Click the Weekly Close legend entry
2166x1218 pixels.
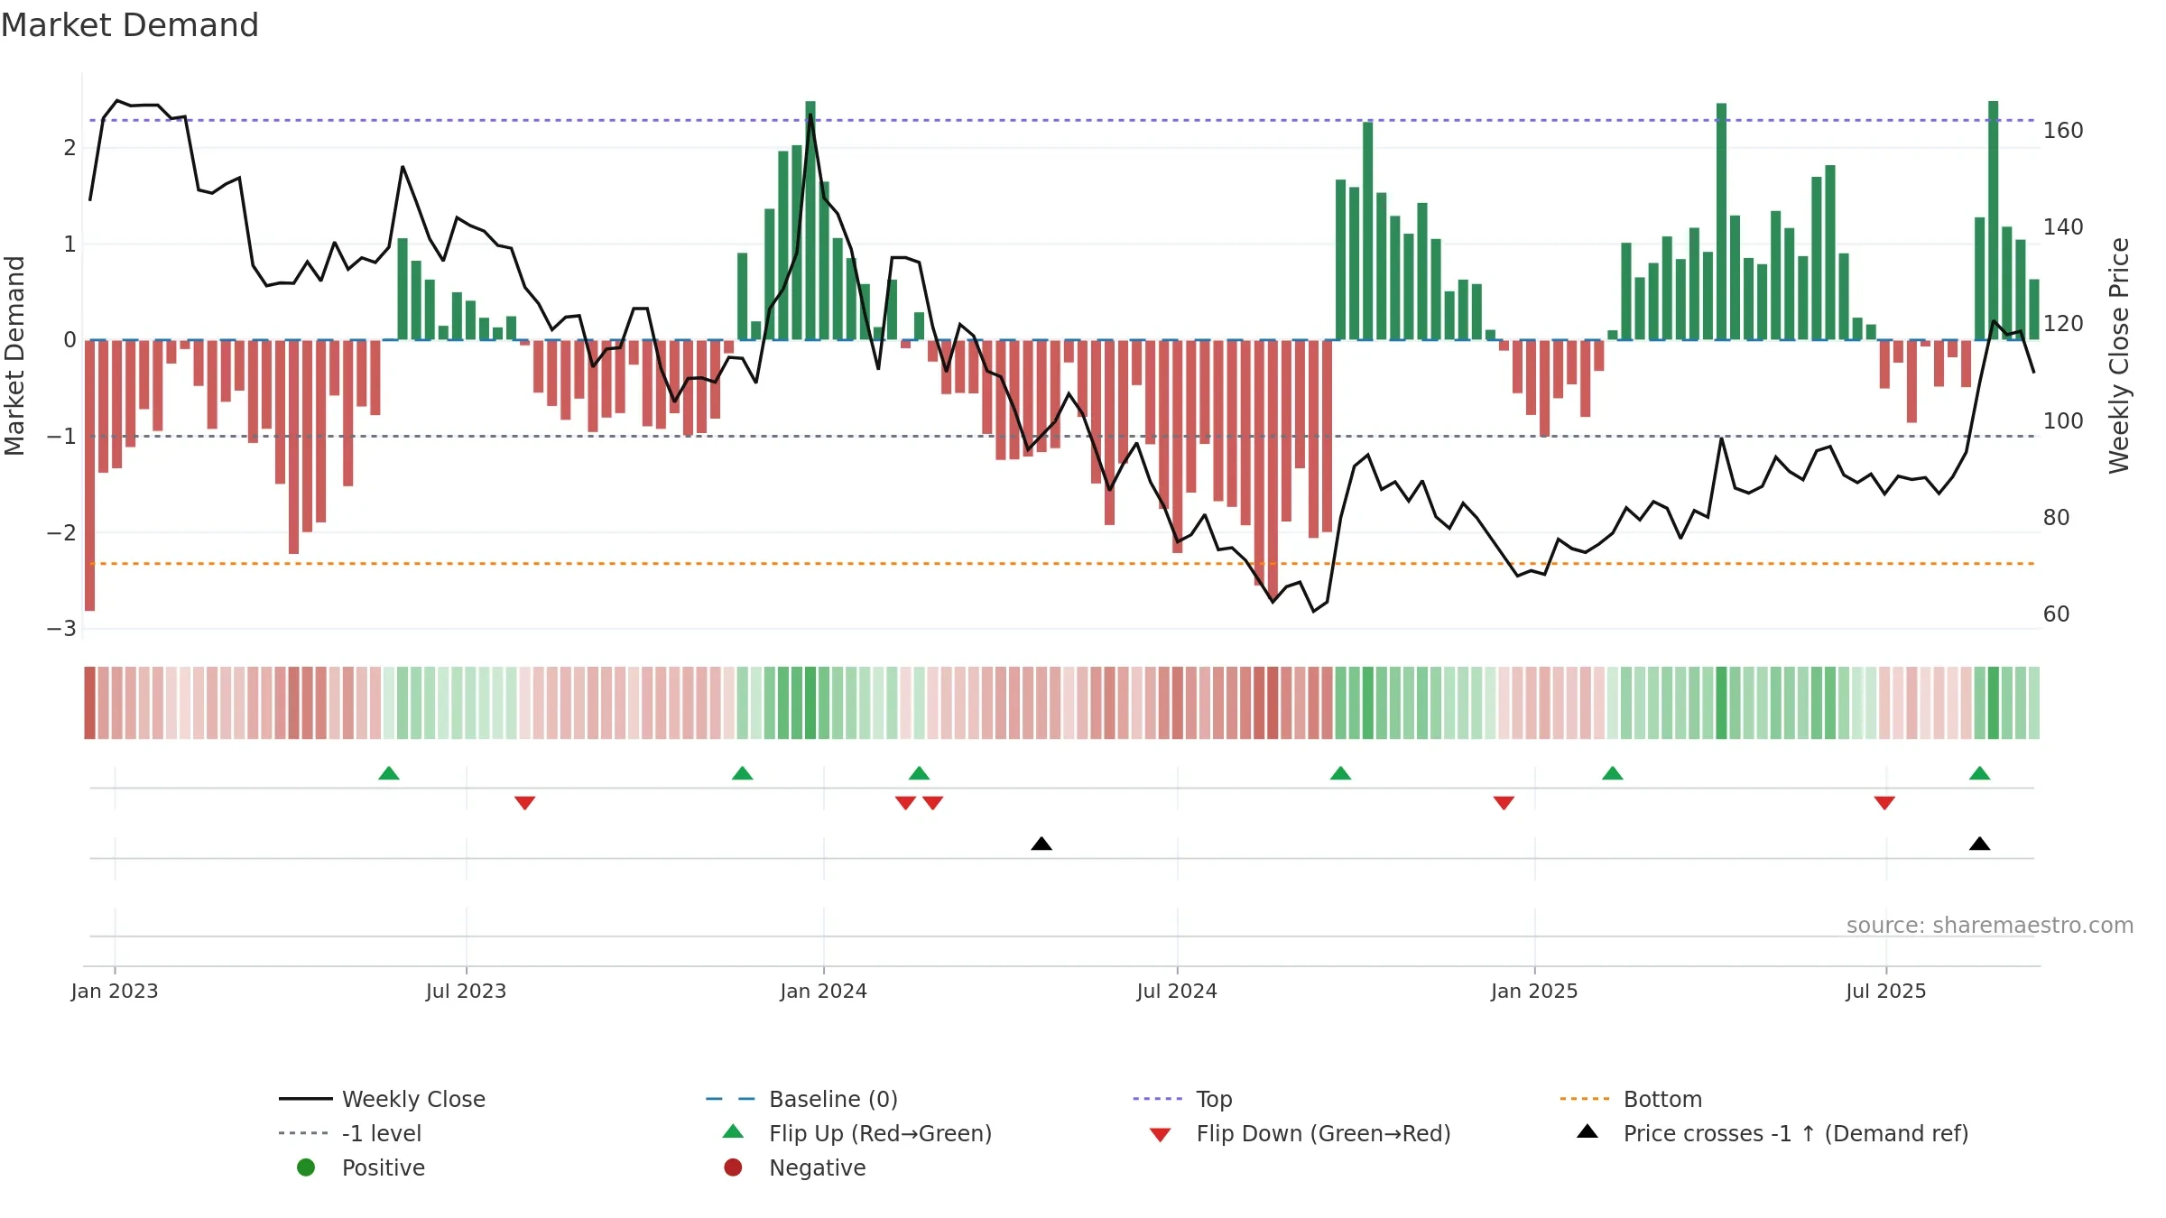(x=382, y=1099)
